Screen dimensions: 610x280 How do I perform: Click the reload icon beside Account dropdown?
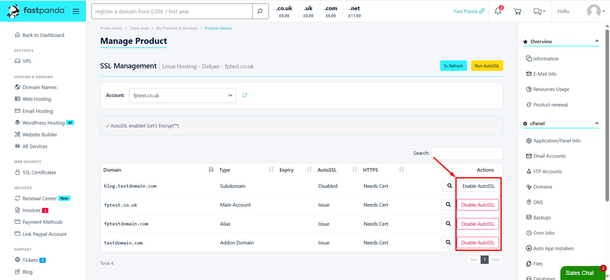pyautogui.click(x=245, y=95)
